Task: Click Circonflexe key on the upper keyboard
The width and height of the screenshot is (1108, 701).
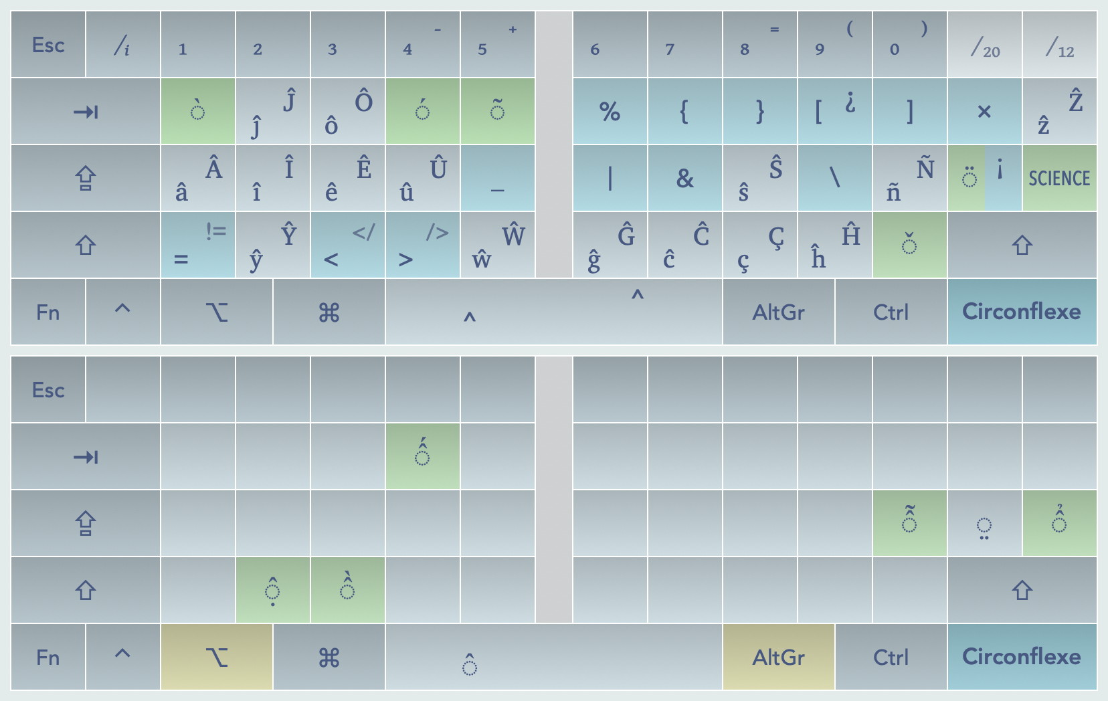Action: 1021,312
